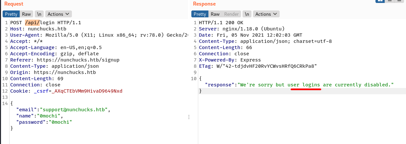
Task: Choose the rightmost combined tabs layout icon
Action: pyautogui.click(x=399, y=1)
